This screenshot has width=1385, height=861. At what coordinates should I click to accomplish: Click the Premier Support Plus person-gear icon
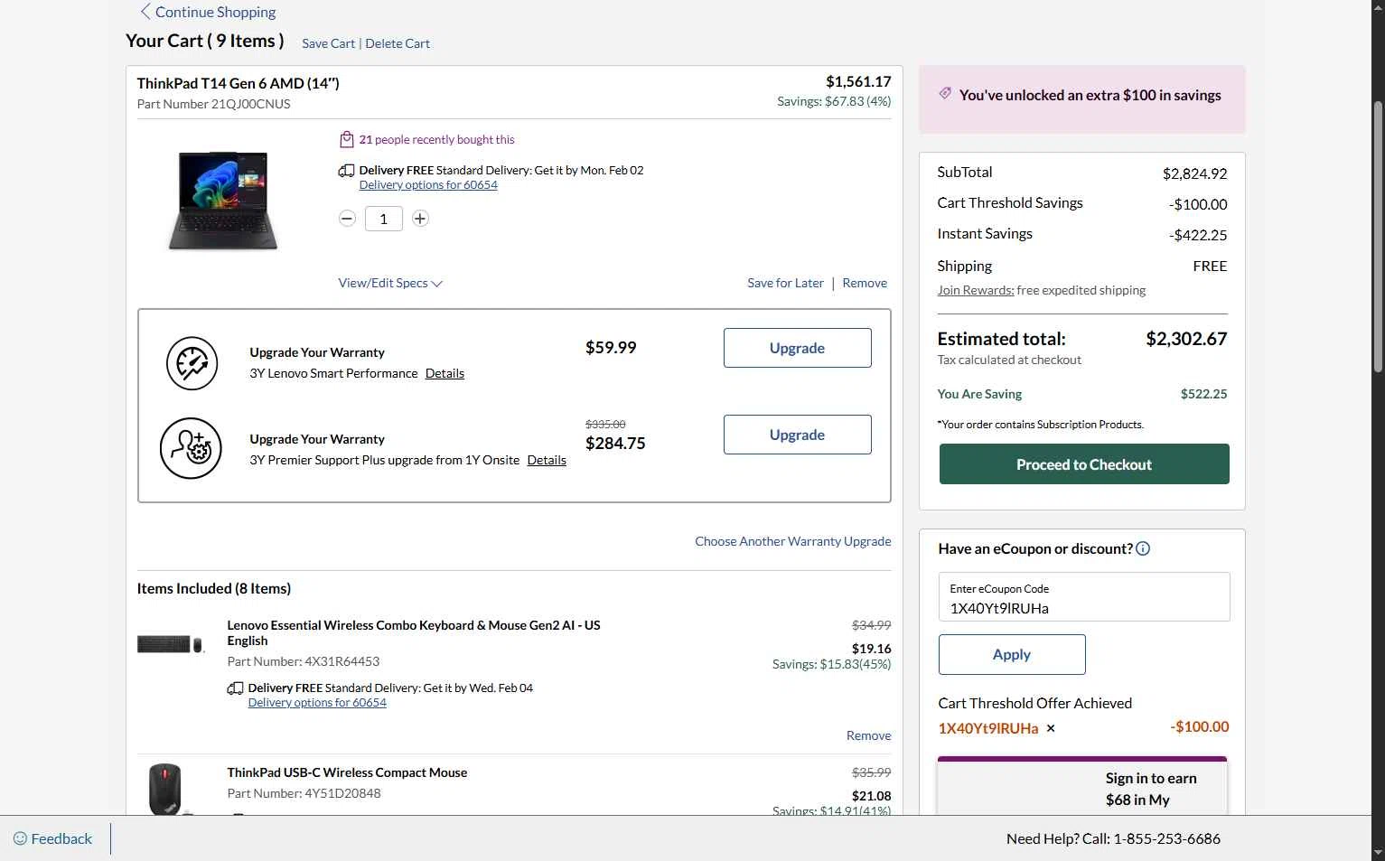pyautogui.click(x=191, y=448)
